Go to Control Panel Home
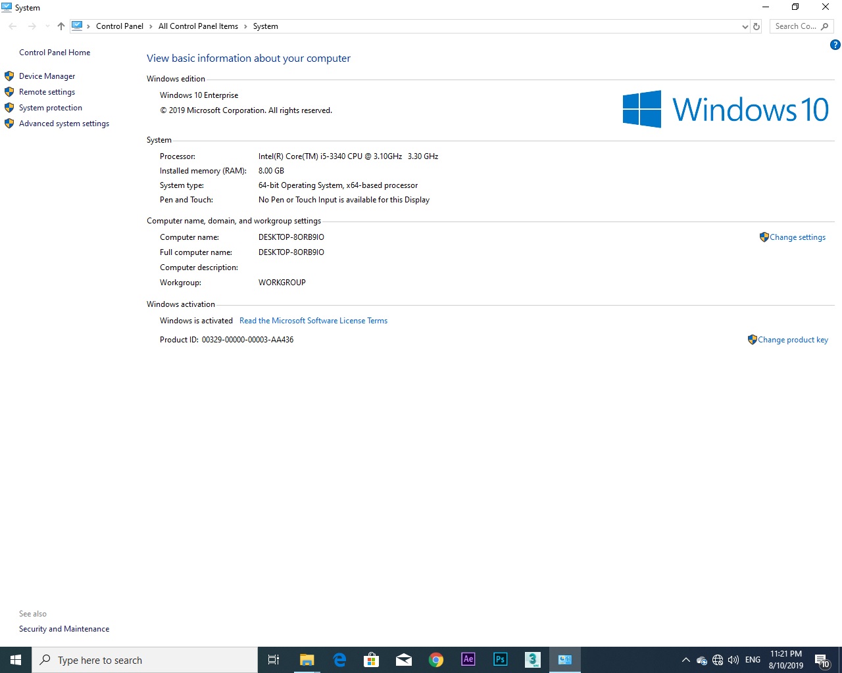Image resolution: width=842 pixels, height=673 pixels. coord(55,53)
